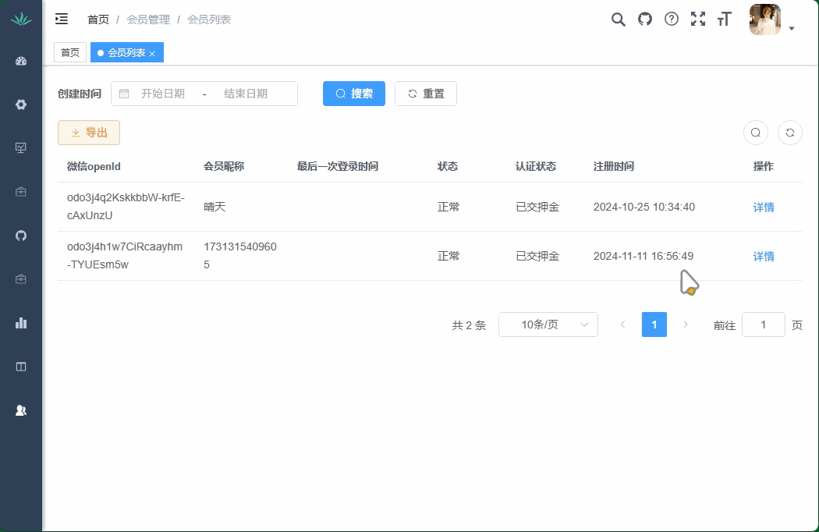Image resolution: width=819 pixels, height=532 pixels.
Task: Toggle fullscreen mode icon
Action: (698, 20)
